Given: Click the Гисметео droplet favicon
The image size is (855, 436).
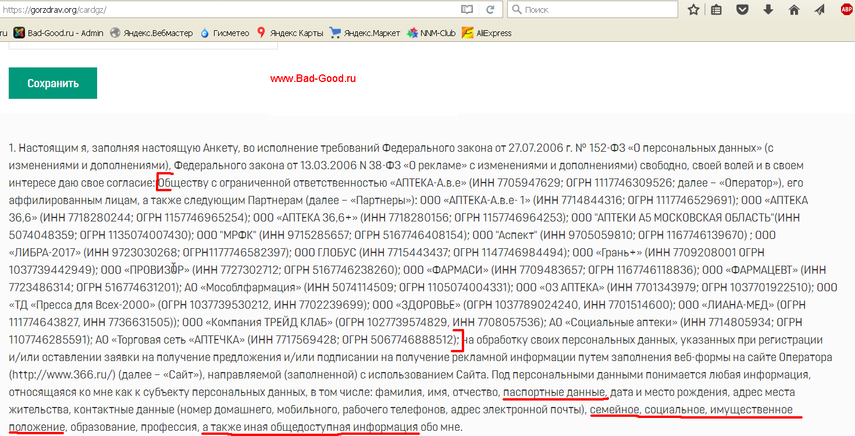Looking at the screenshot, I should (x=205, y=33).
